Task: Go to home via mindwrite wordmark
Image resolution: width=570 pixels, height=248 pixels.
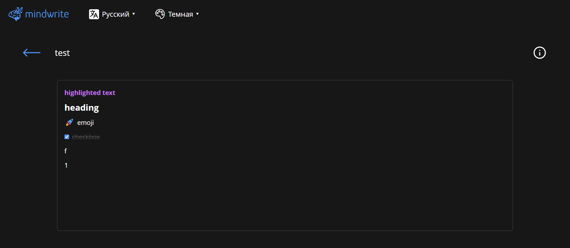Action: 47,14
